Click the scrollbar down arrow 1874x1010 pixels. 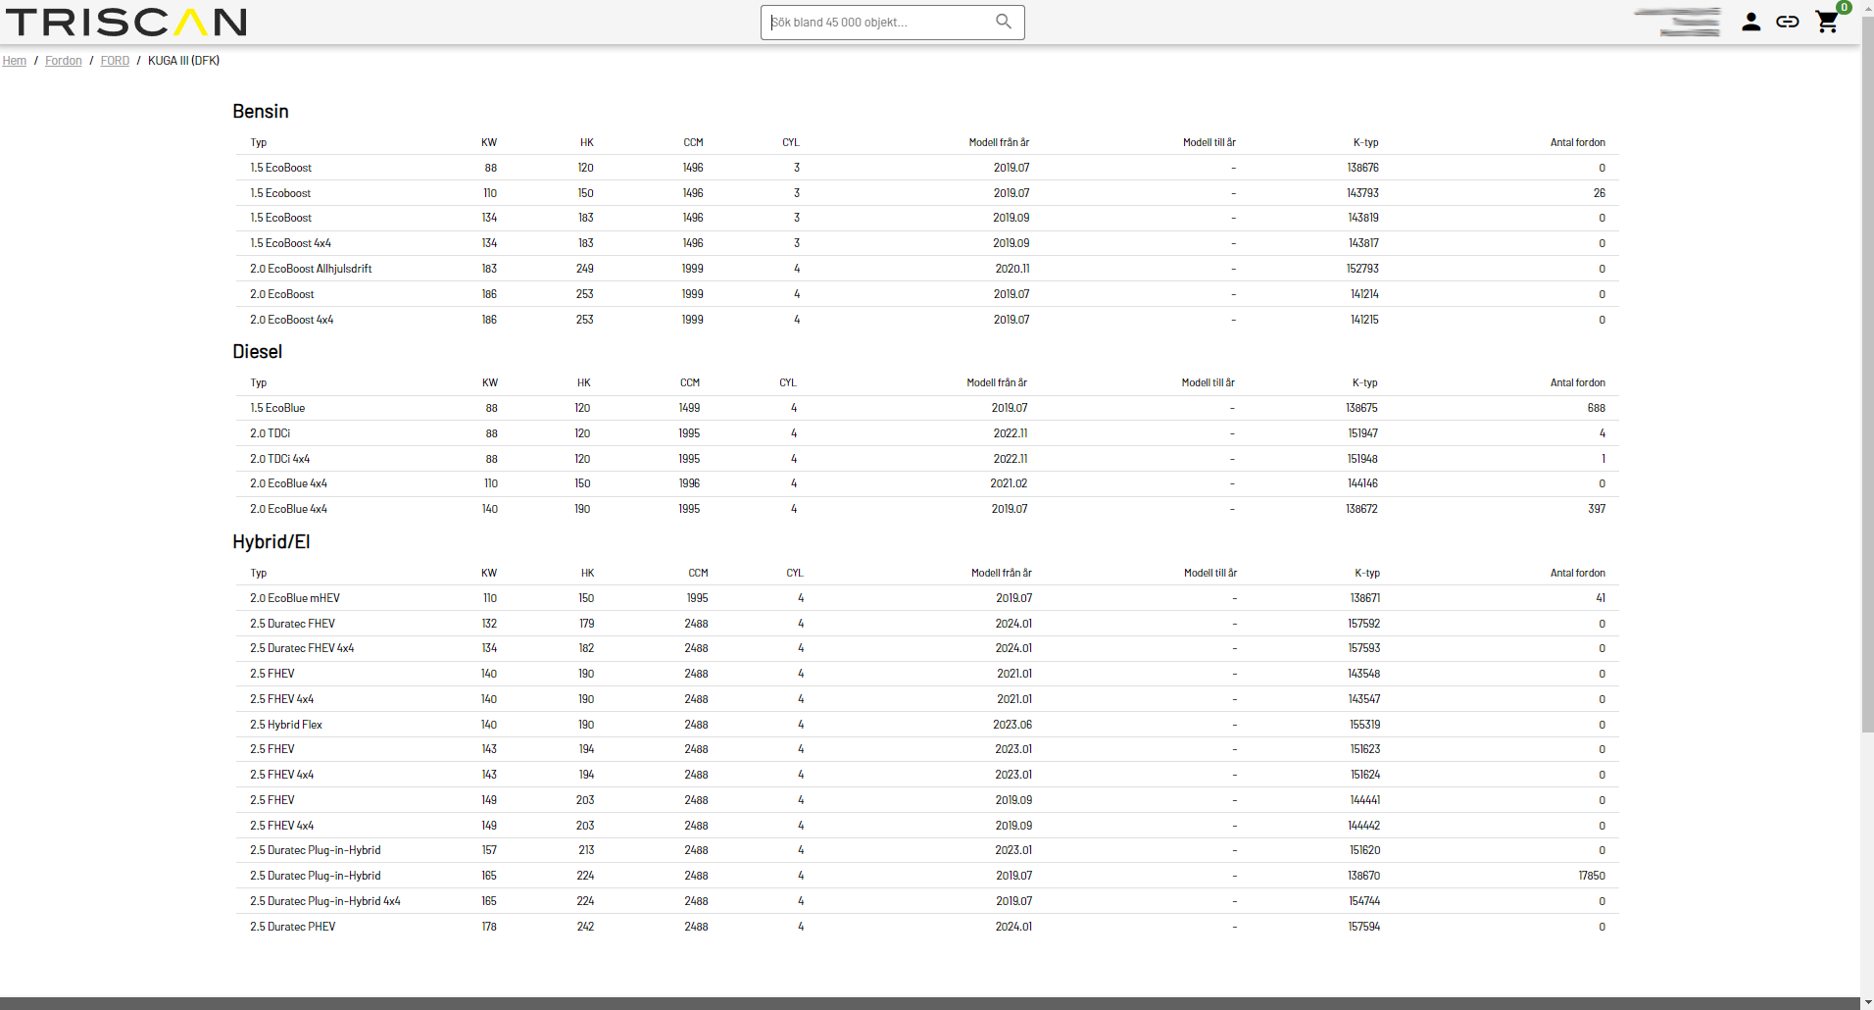[1867, 1002]
